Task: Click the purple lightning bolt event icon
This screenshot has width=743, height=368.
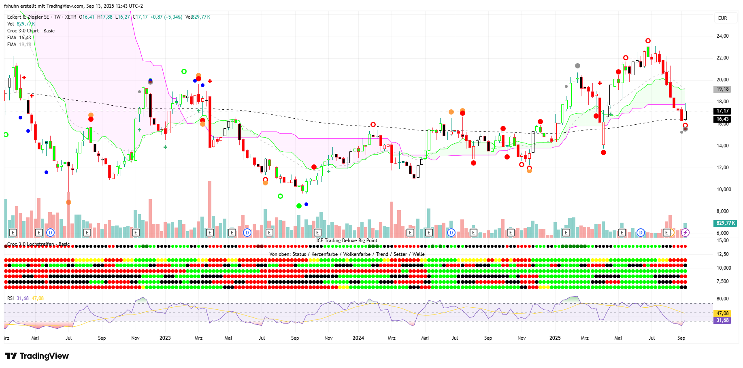Action: pos(685,232)
